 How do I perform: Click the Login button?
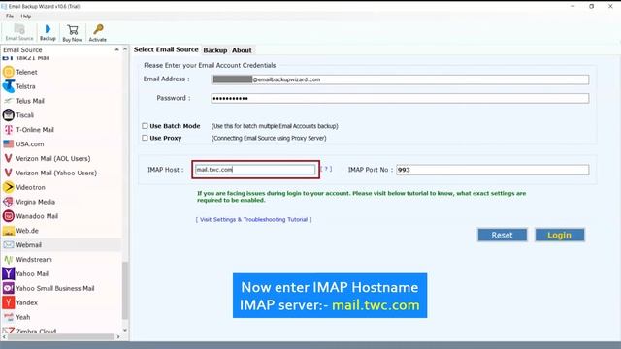coord(559,235)
